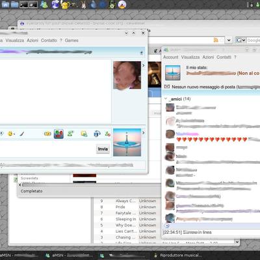Launch the round disc icon on top panel
The width and height of the screenshot is (260, 260).
point(122,5)
